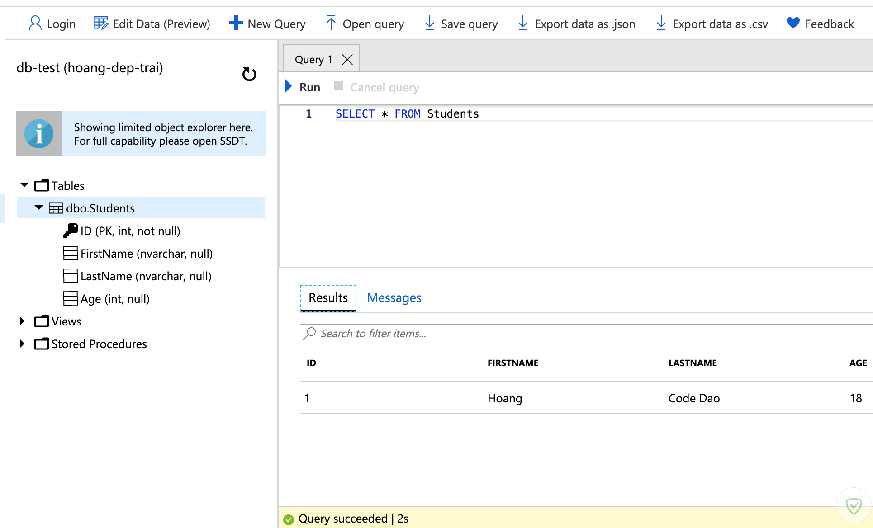Export data as .json

click(x=576, y=24)
